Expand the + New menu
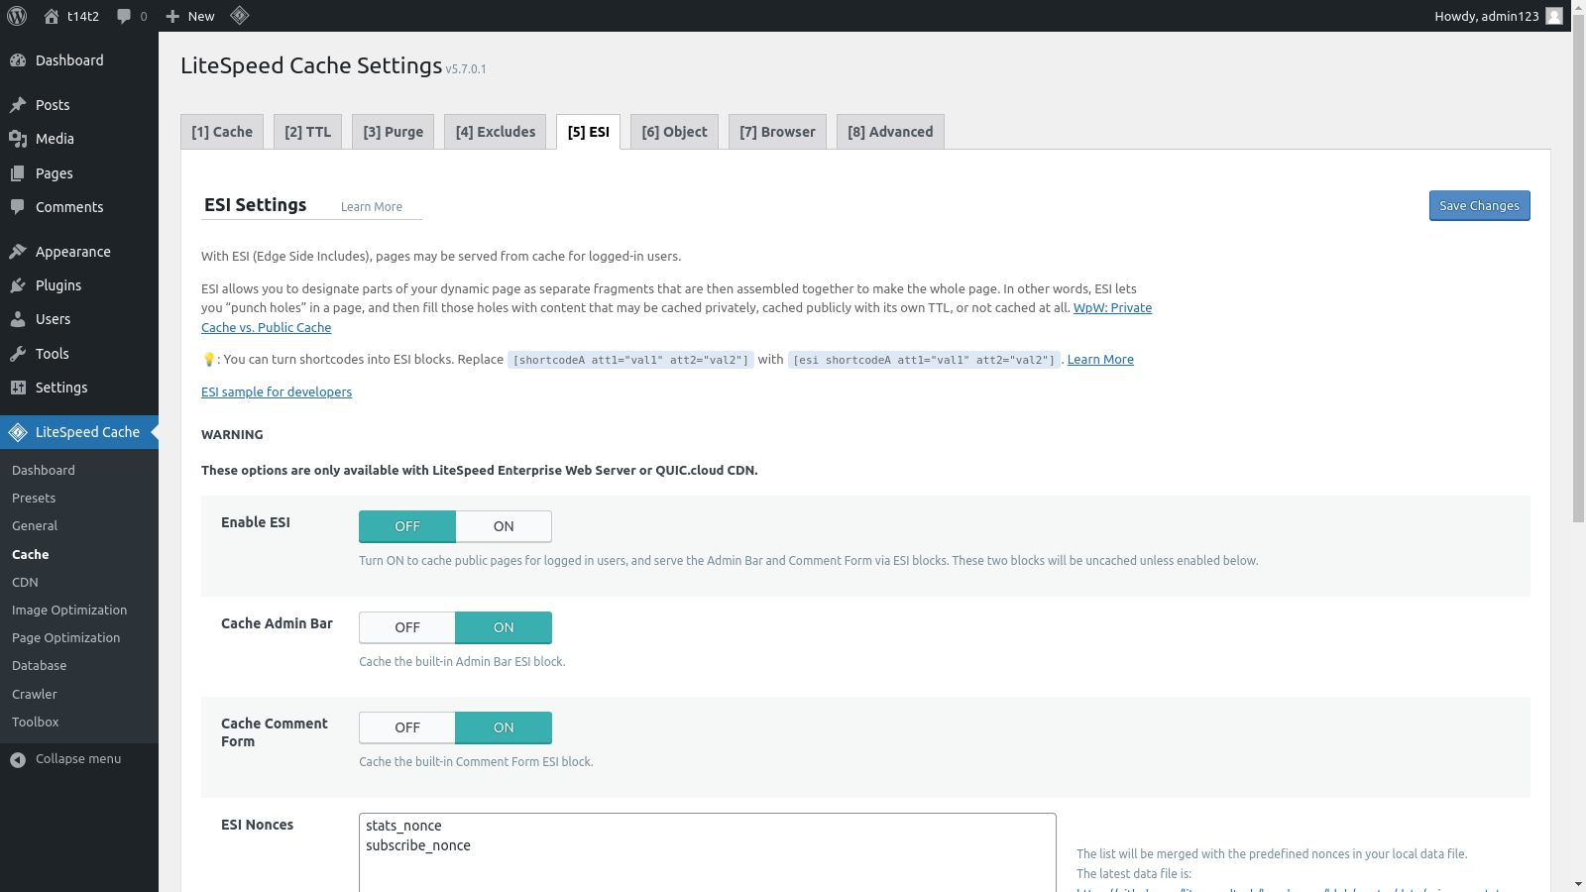Viewport: 1586px width, 892px height. click(x=188, y=16)
